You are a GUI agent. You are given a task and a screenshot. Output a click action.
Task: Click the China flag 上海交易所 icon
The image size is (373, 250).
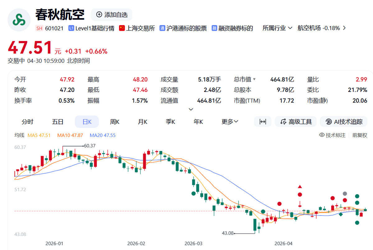(122, 28)
